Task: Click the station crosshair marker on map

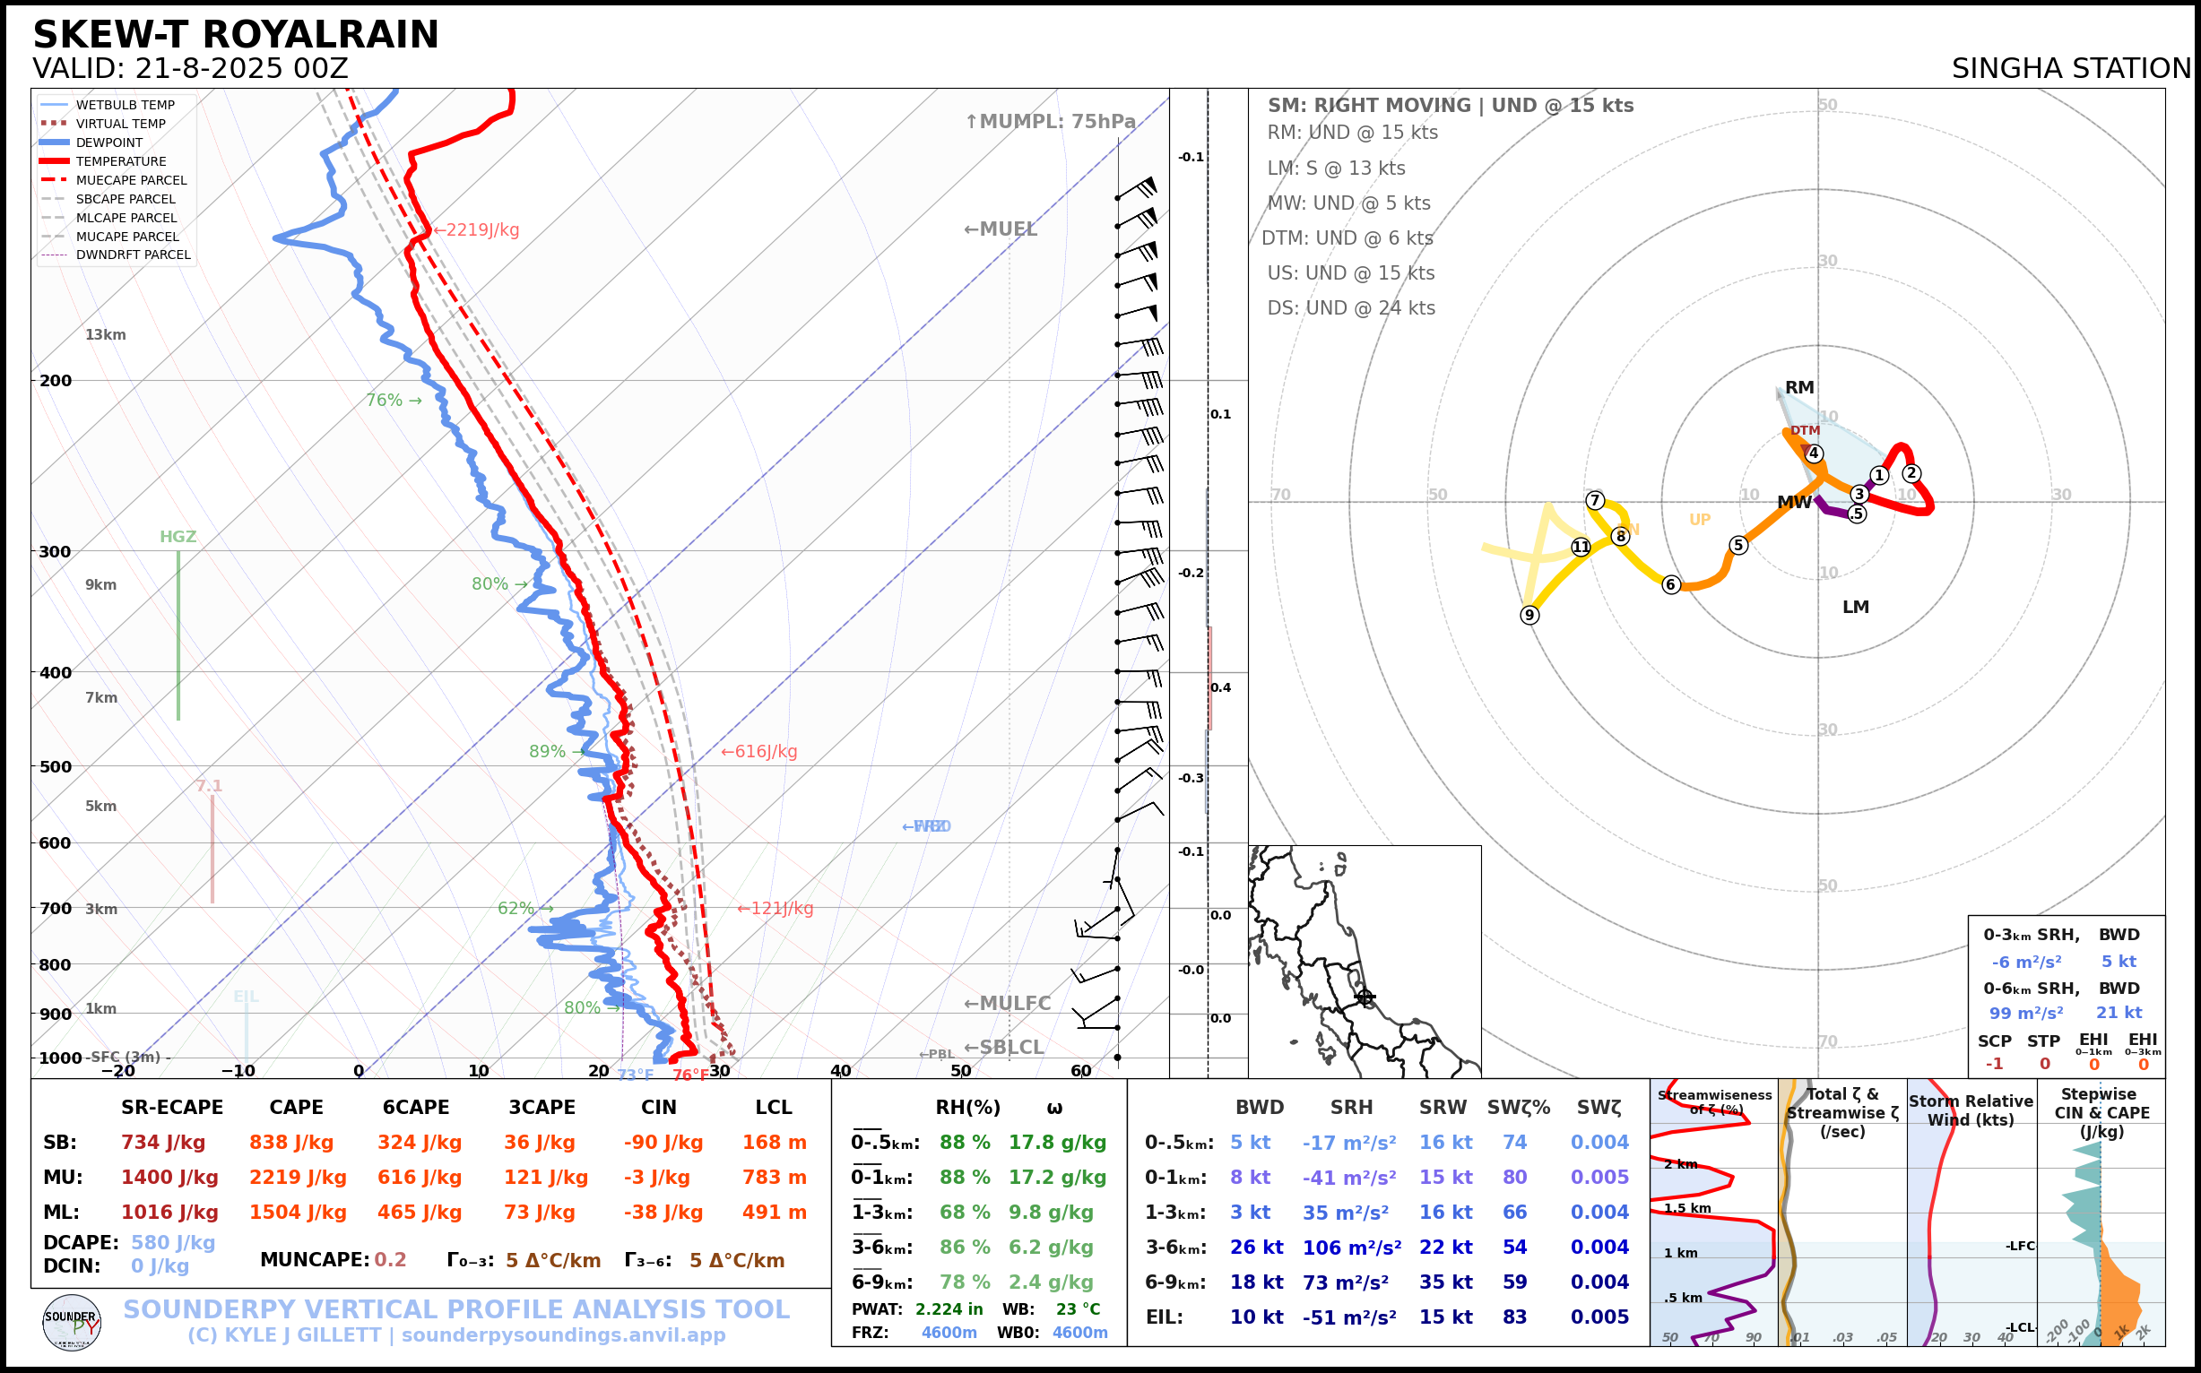Action: 1365,997
